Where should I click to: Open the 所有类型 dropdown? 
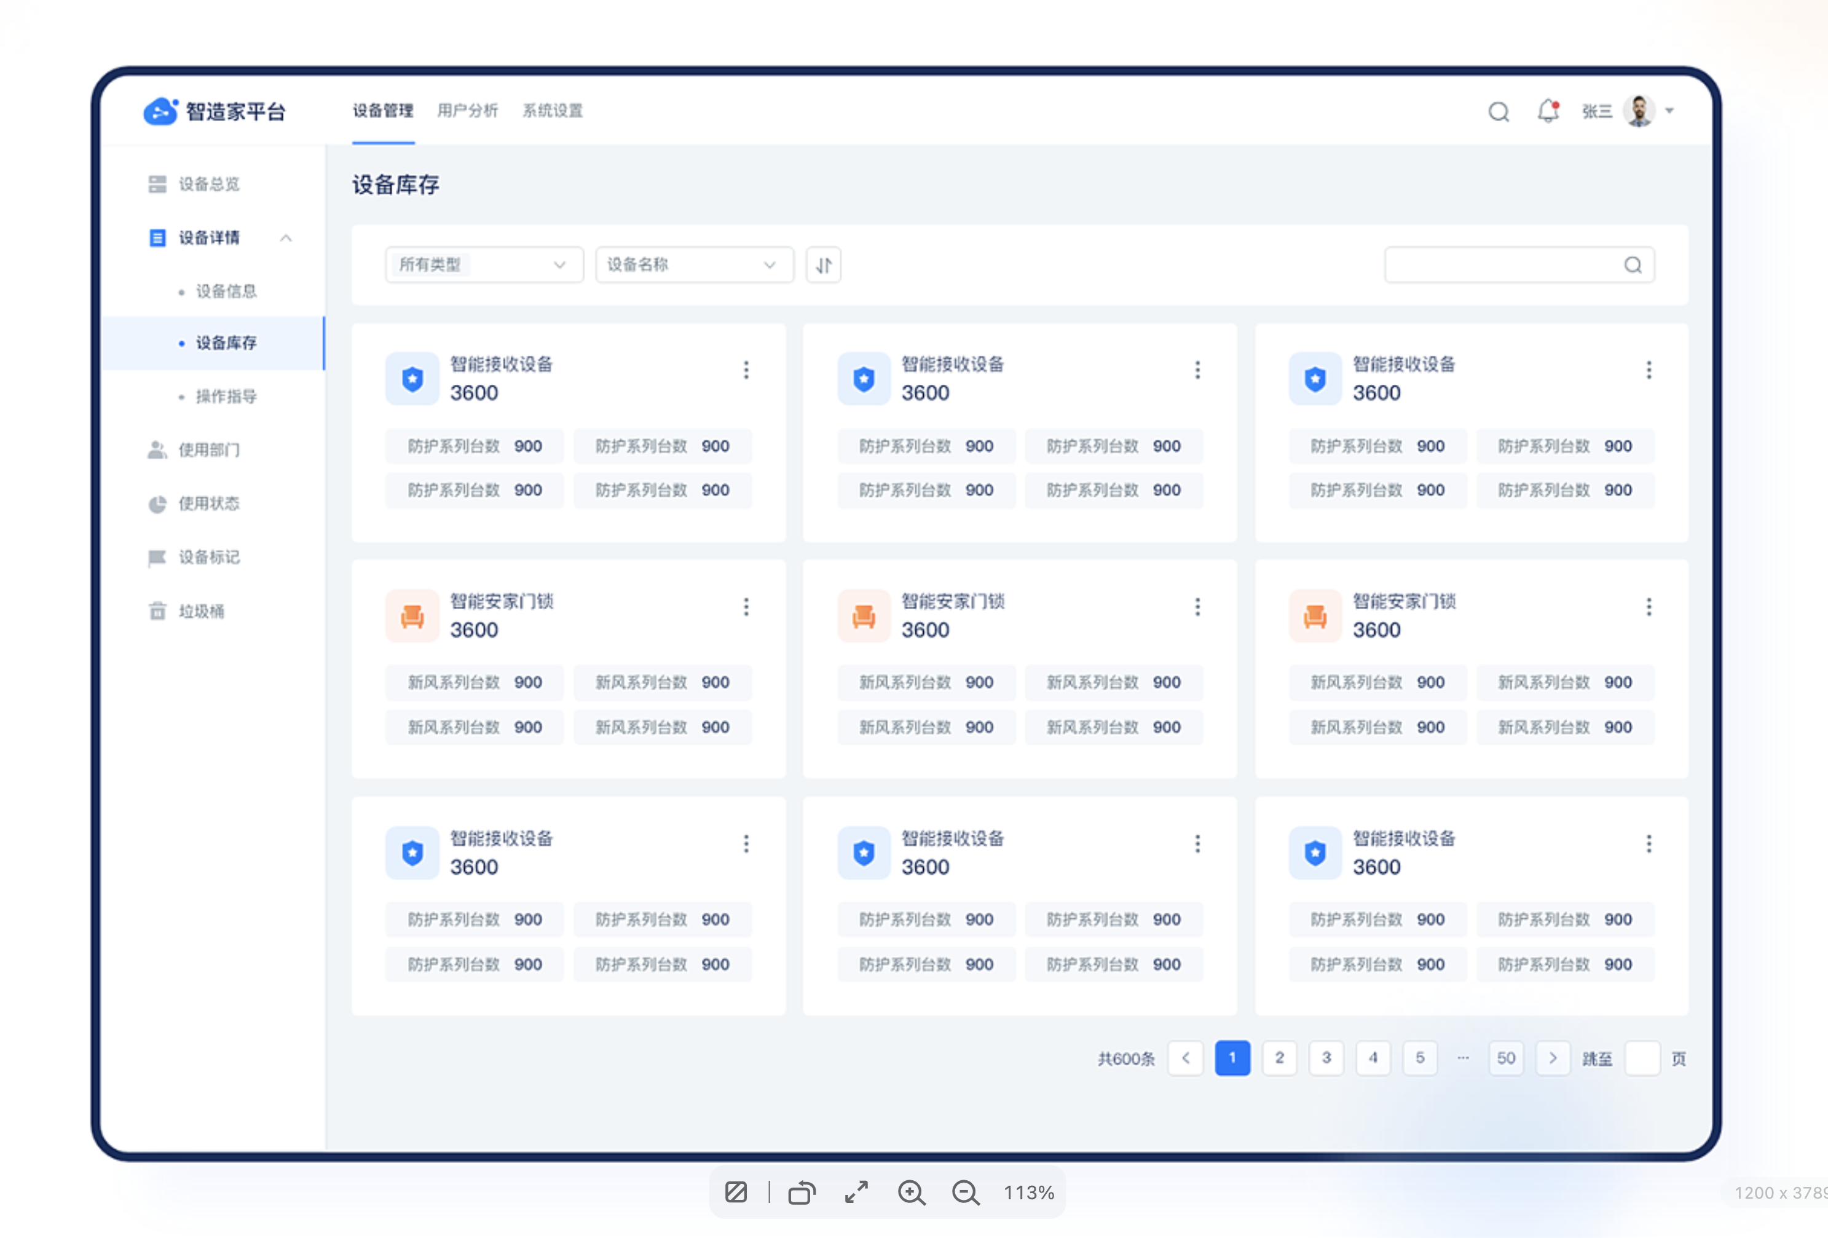(484, 265)
